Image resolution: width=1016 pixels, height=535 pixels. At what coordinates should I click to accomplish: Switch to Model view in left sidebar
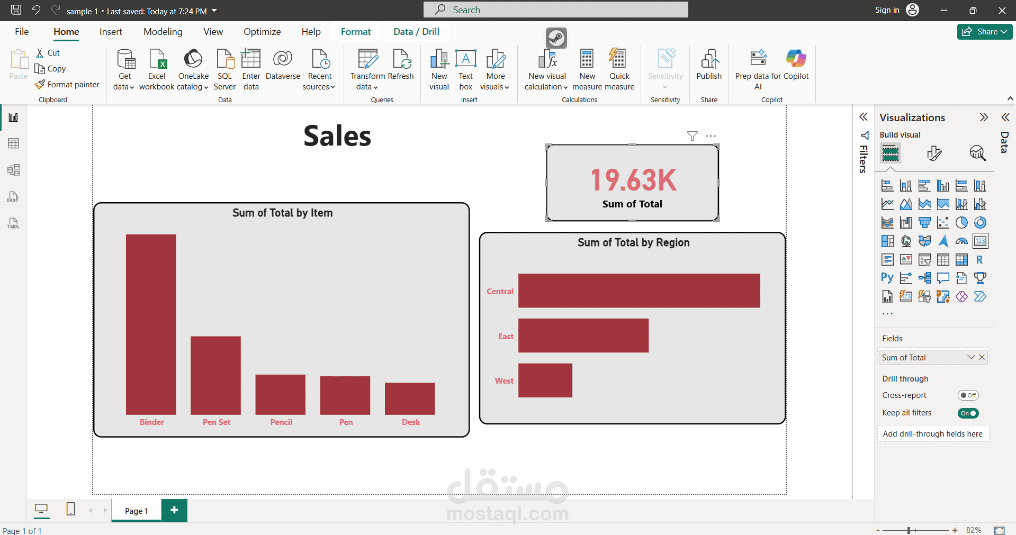13,170
